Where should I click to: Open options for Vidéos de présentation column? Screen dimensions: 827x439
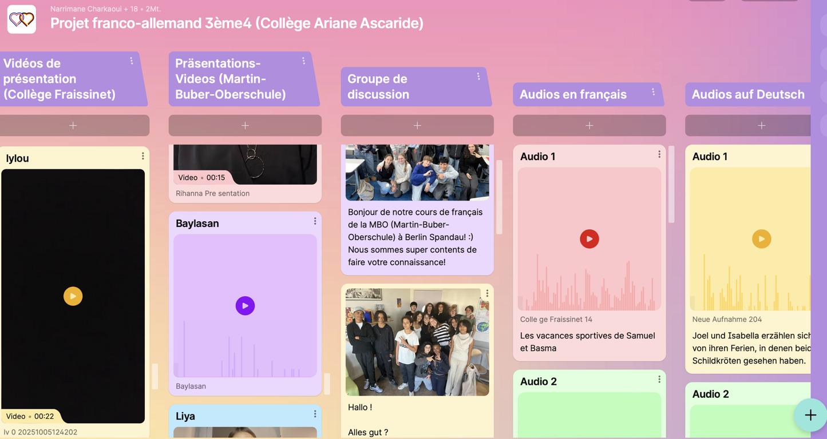coord(132,61)
